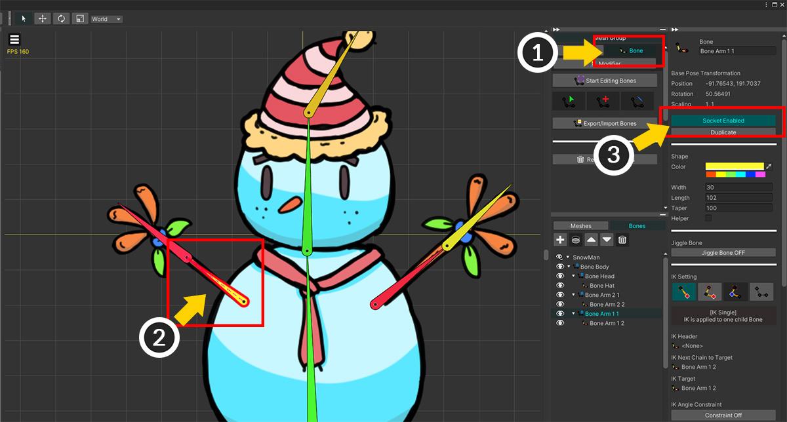The height and width of the screenshot is (422, 787).
Task: Collapse the Bone Body tree node
Action: [x=569, y=267]
